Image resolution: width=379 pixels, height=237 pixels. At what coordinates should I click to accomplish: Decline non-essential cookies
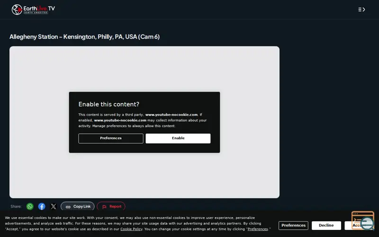pyautogui.click(x=326, y=226)
